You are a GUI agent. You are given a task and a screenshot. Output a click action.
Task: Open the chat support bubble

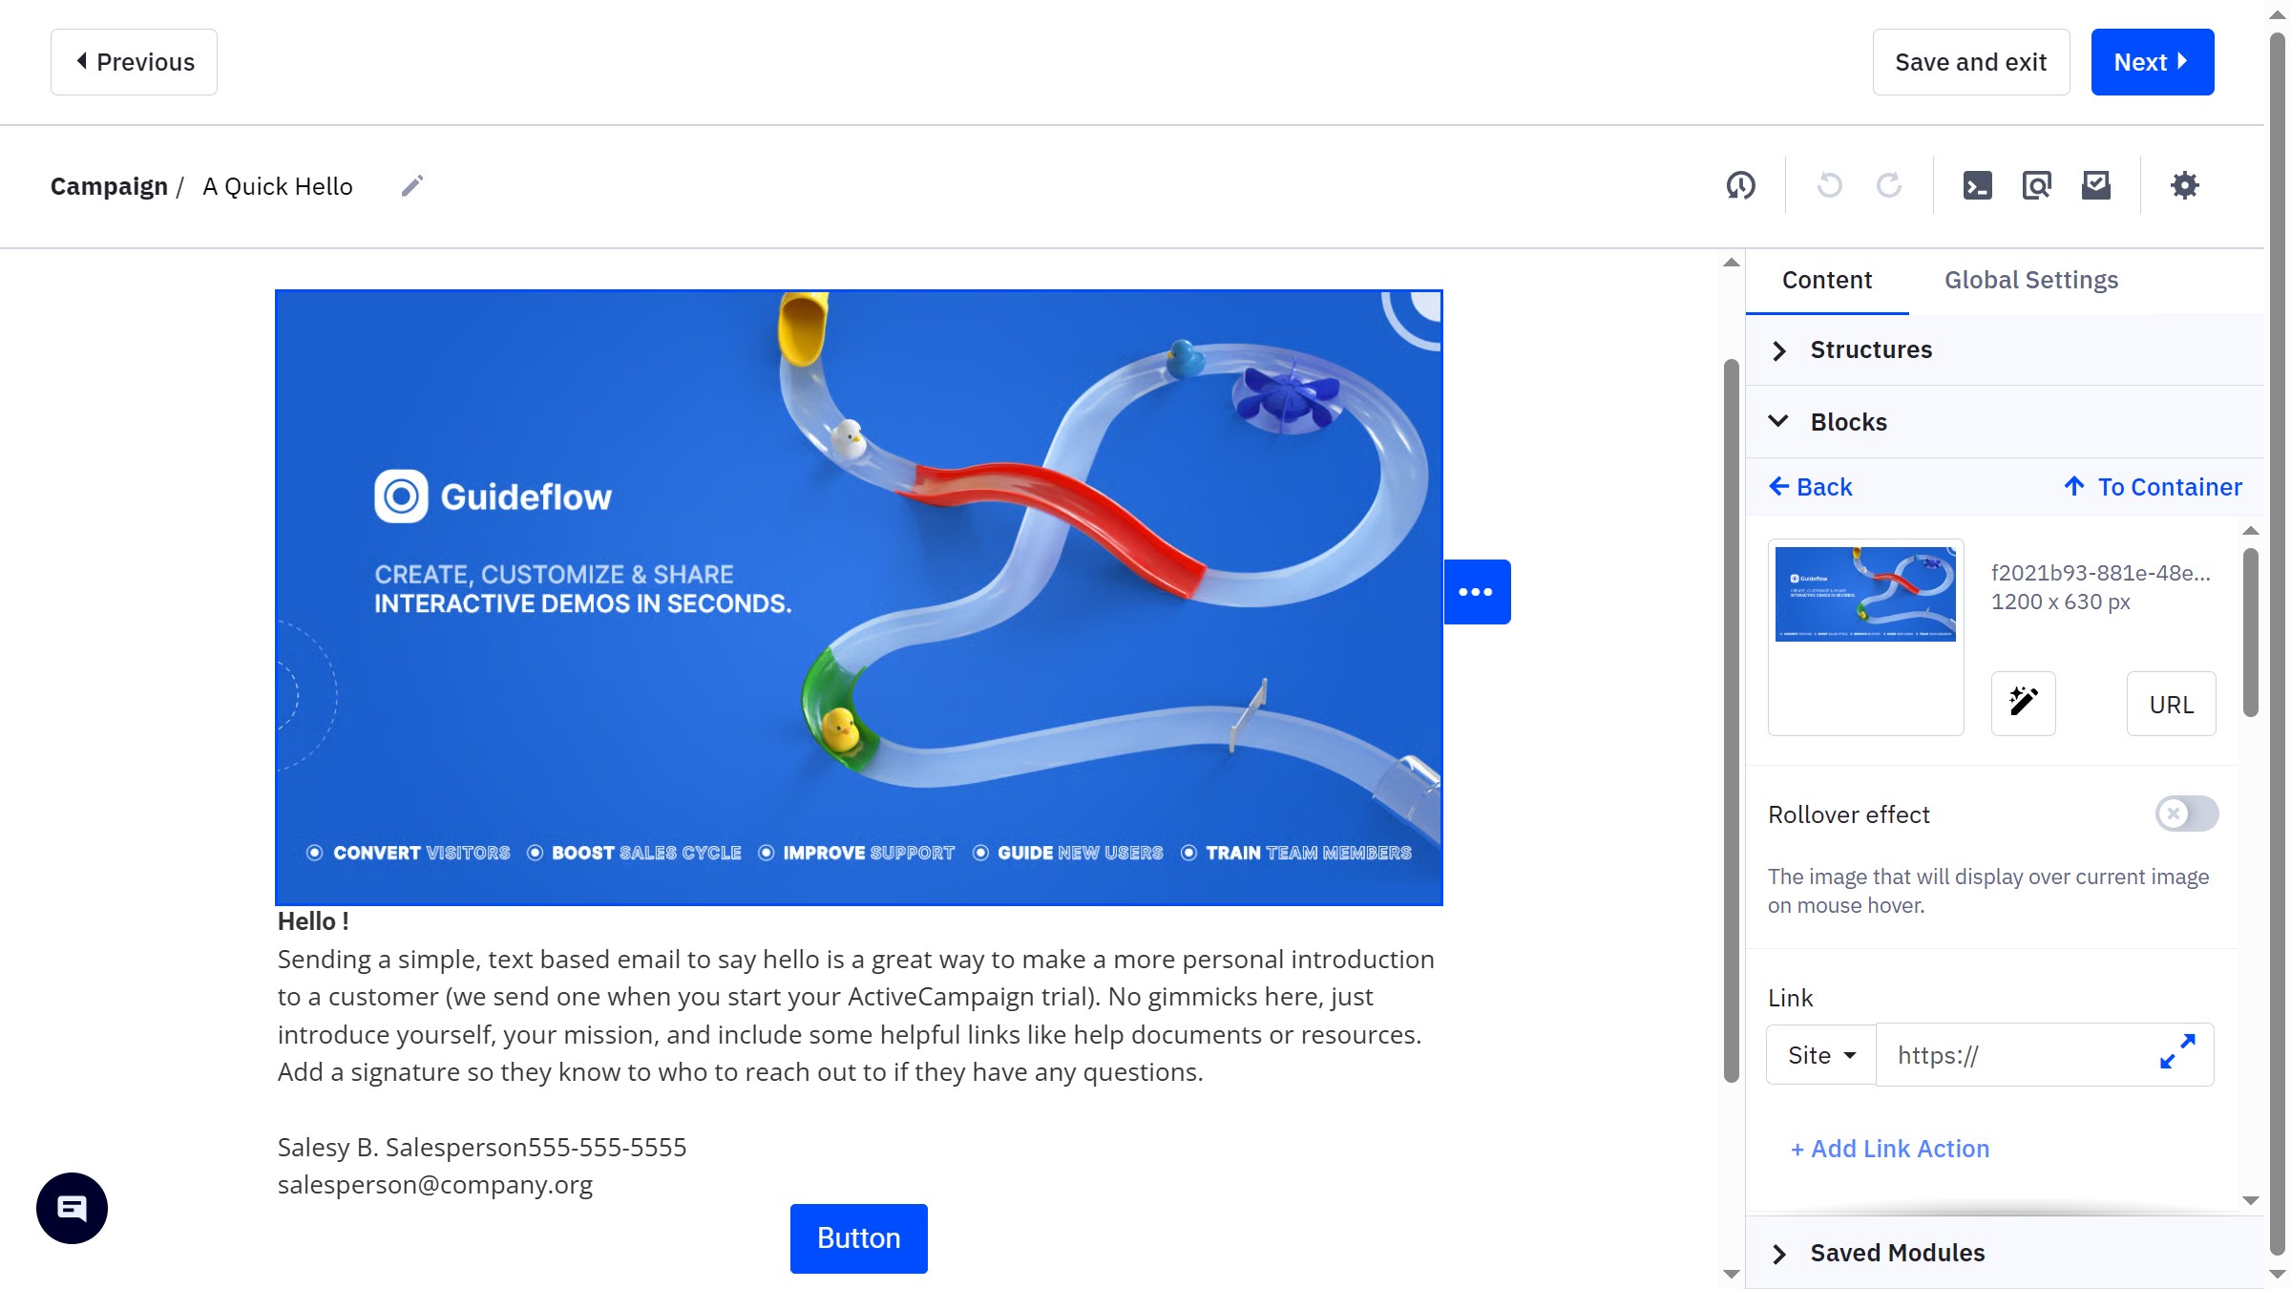tap(72, 1208)
